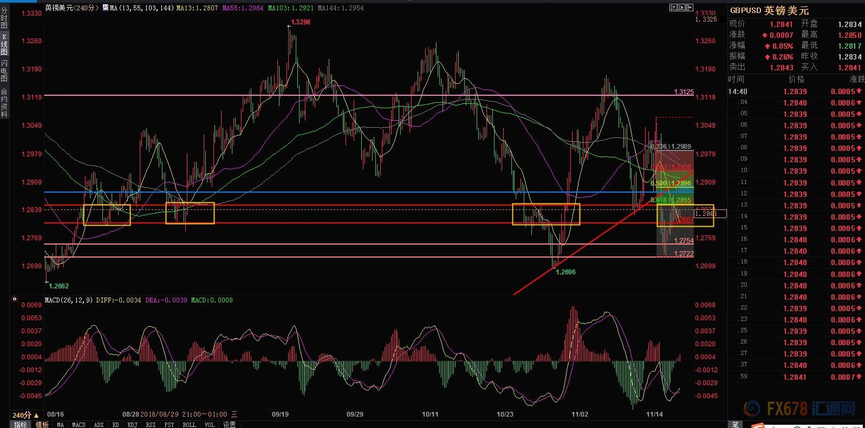Click the 现价 value 1.2841
865x428 pixels.
click(x=781, y=24)
